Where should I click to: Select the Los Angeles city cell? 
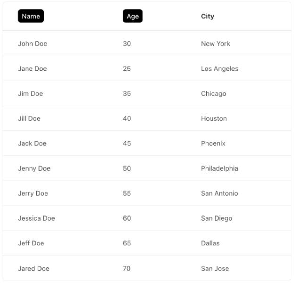pyautogui.click(x=219, y=69)
